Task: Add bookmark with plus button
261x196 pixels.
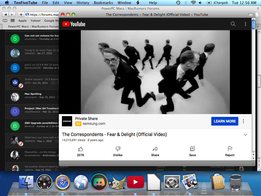Action: [x=21, y=15]
